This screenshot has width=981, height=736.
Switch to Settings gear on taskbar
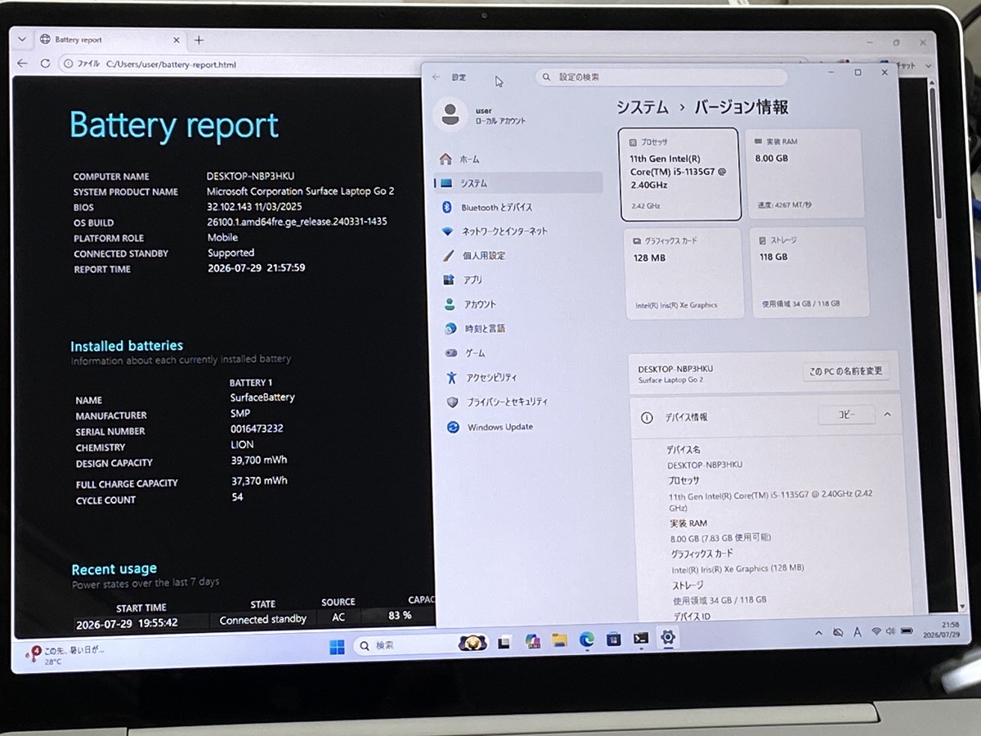coord(668,637)
